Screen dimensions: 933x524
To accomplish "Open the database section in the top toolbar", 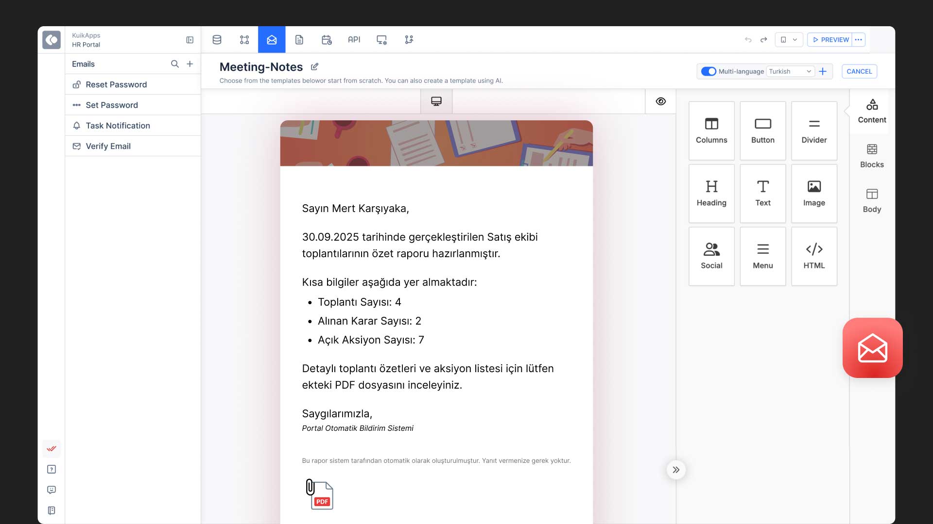I will click(217, 39).
